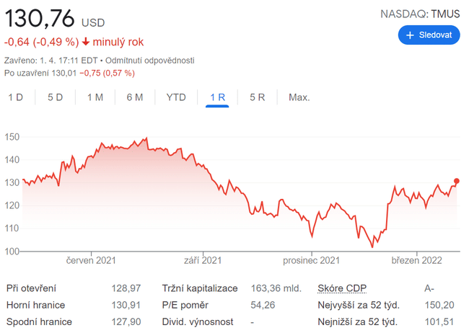Click the Skóre CDP link
The height and width of the screenshot is (333, 469).
342,288
